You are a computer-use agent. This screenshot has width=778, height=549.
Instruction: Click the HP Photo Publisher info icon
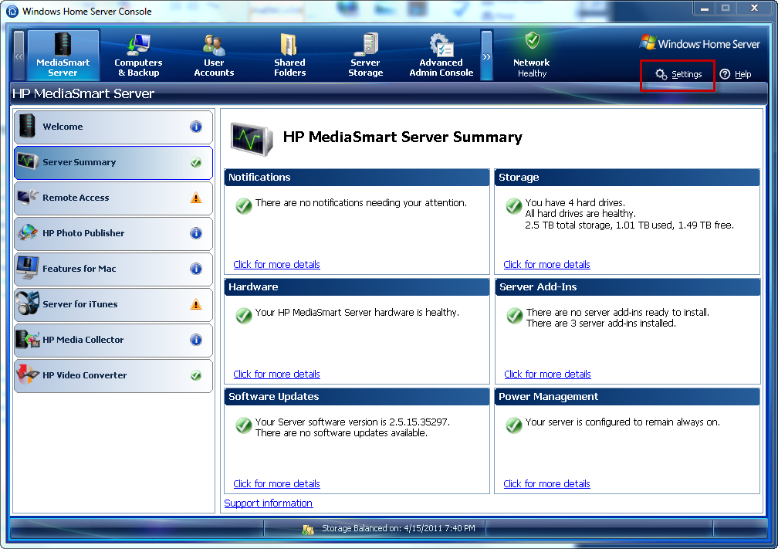tap(196, 233)
